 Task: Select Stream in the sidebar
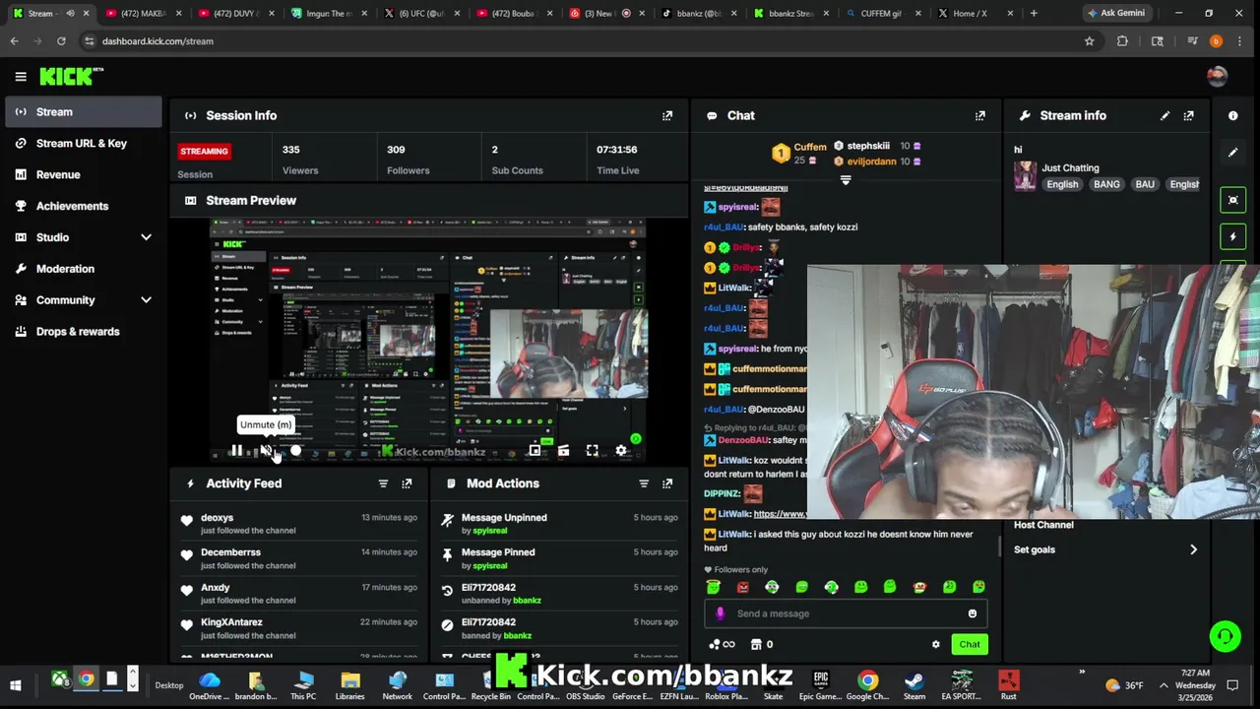point(83,111)
